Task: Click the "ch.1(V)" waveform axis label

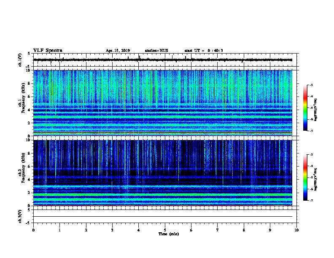Action: [x=20, y=60]
